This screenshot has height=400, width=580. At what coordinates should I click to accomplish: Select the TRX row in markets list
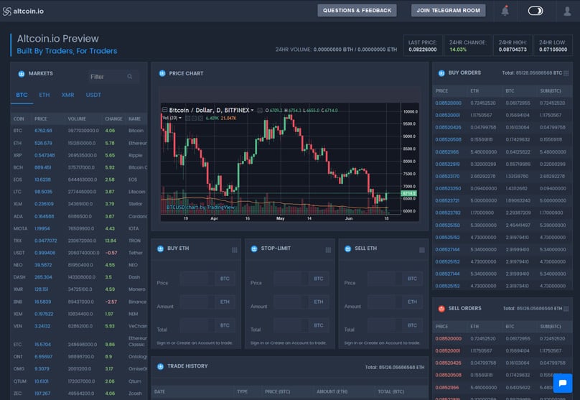point(79,241)
